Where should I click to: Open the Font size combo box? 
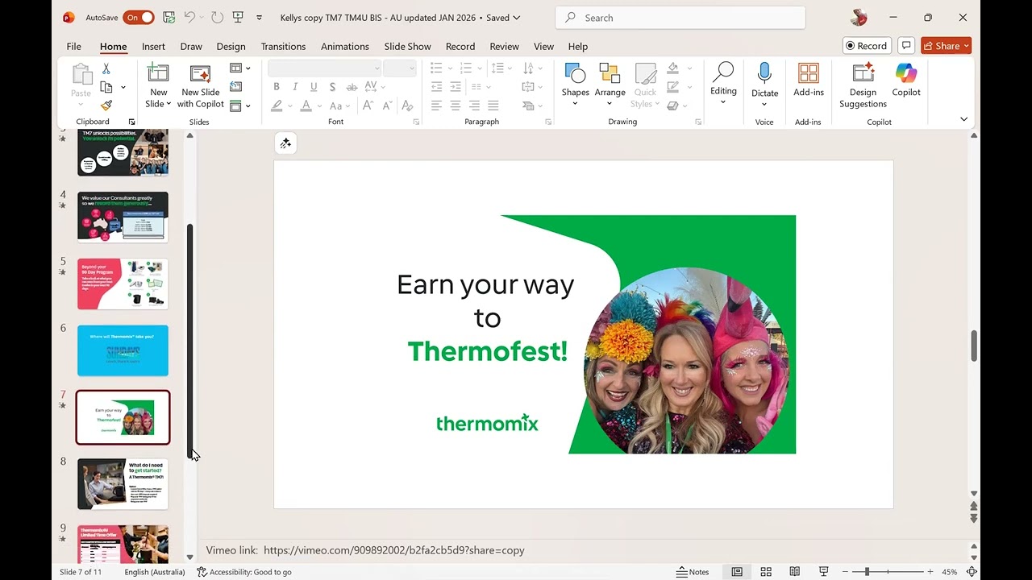tap(399, 68)
